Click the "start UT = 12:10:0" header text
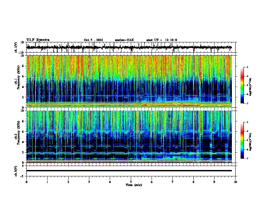 162,40
